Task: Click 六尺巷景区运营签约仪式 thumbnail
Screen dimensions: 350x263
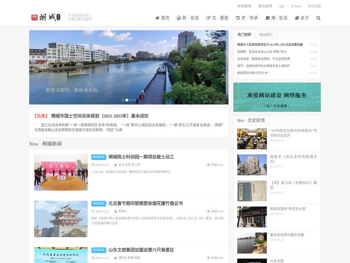Action: 61,255
